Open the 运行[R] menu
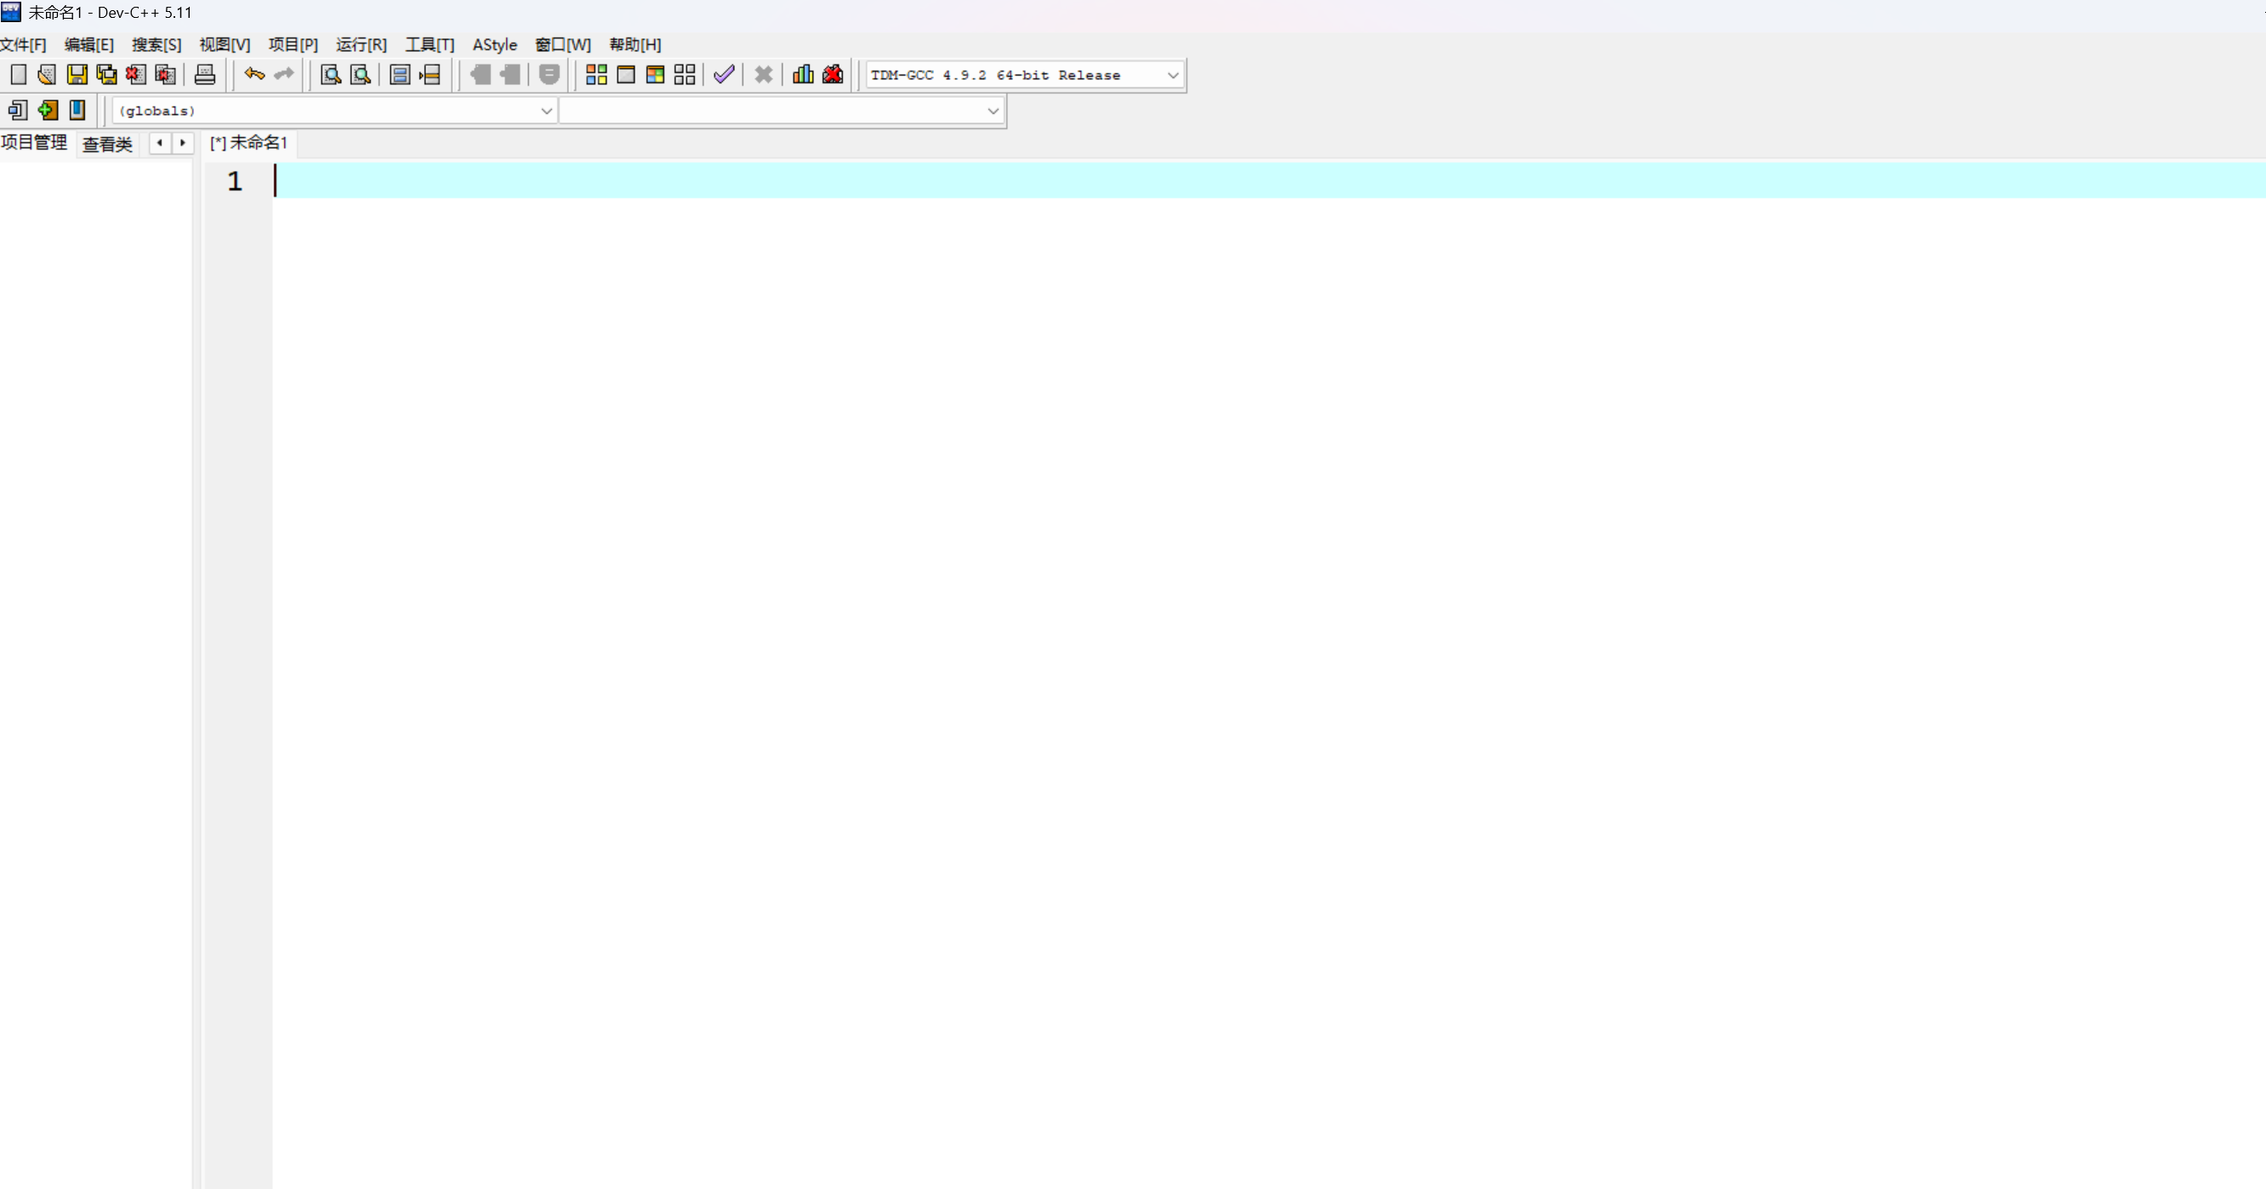Image resolution: width=2266 pixels, height=1189 pixels. point(361,45)
